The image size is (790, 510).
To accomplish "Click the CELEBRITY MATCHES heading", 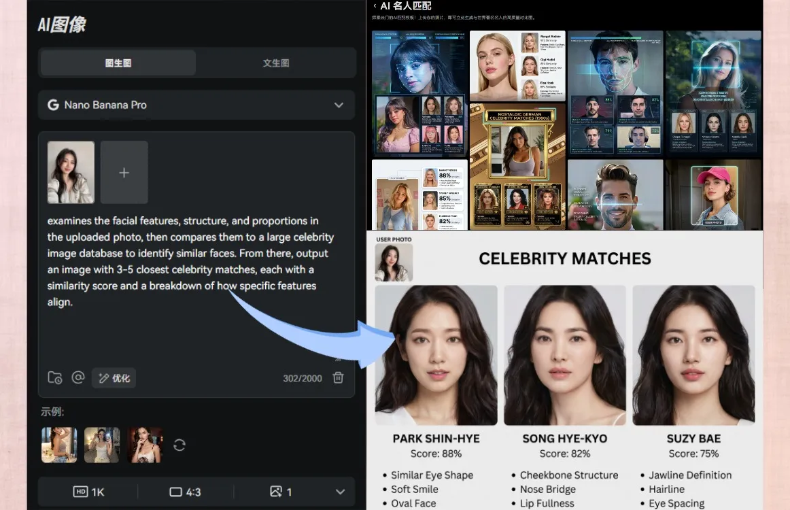I will 565,258.
